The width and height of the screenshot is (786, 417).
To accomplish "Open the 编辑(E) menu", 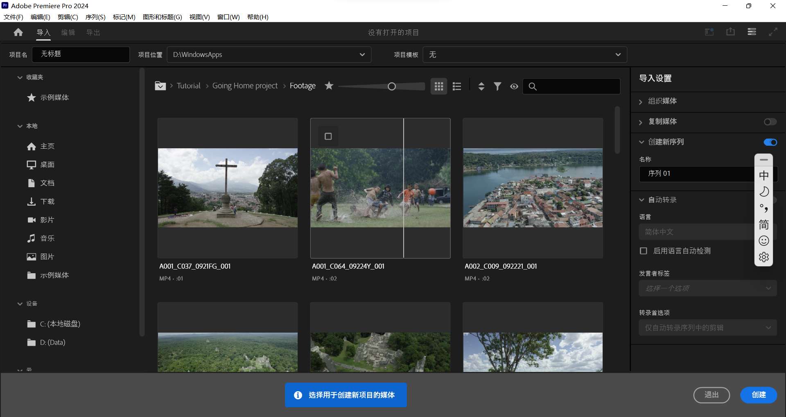I will [40, 17].
